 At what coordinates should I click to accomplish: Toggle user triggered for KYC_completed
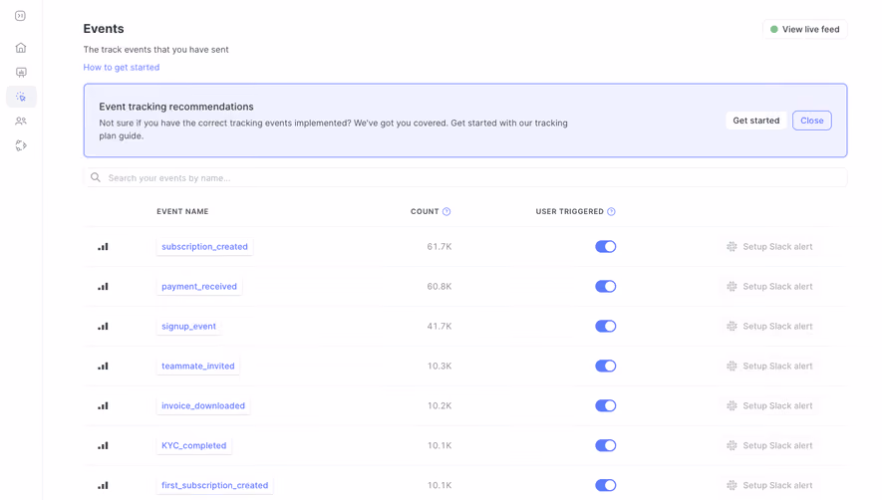(606, 445)
